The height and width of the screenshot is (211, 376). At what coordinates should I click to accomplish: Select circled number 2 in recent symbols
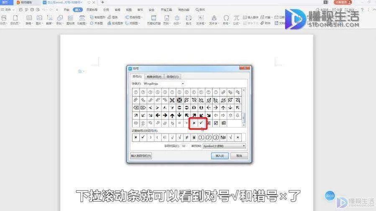point(209,137)
